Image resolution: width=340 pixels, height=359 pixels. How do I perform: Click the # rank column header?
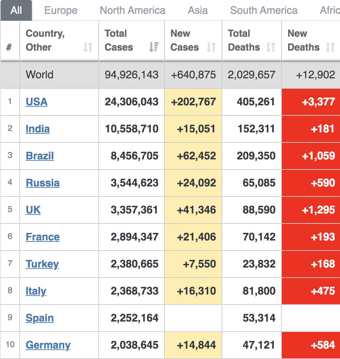(x=9, y=47)
